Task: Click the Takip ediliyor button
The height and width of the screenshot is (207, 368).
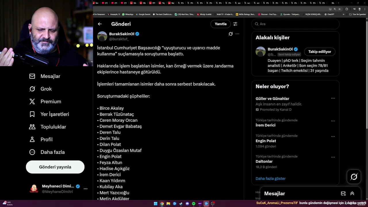Action: (320, 52)
